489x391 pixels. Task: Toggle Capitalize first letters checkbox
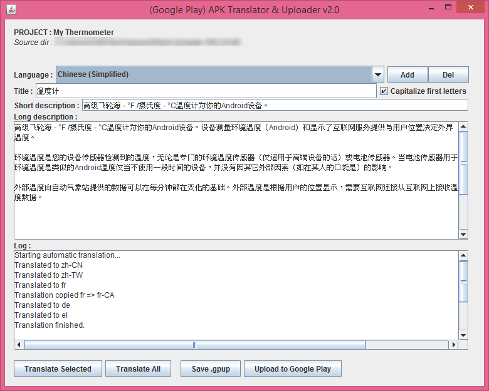pyautogui.click(x=384, y=91)
